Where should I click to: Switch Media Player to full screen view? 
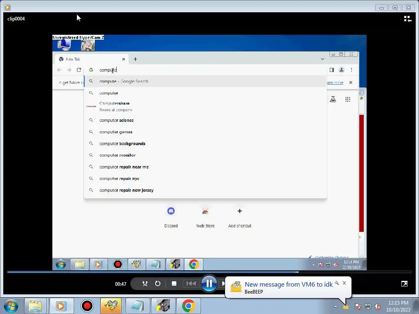tap(404, 284)
